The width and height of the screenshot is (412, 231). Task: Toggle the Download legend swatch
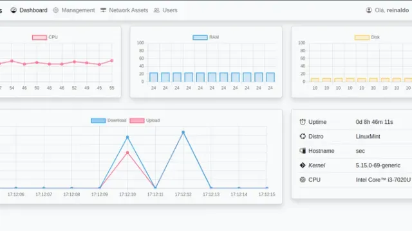98,121
